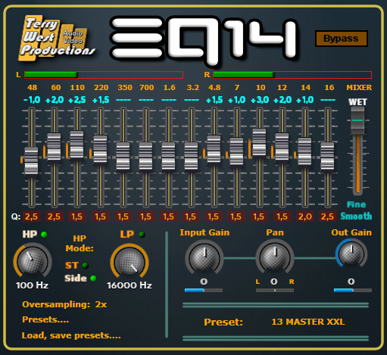Click Q value under the 3.2 band
The height and width of the screenshot is (355, 387).
(191, 216)
